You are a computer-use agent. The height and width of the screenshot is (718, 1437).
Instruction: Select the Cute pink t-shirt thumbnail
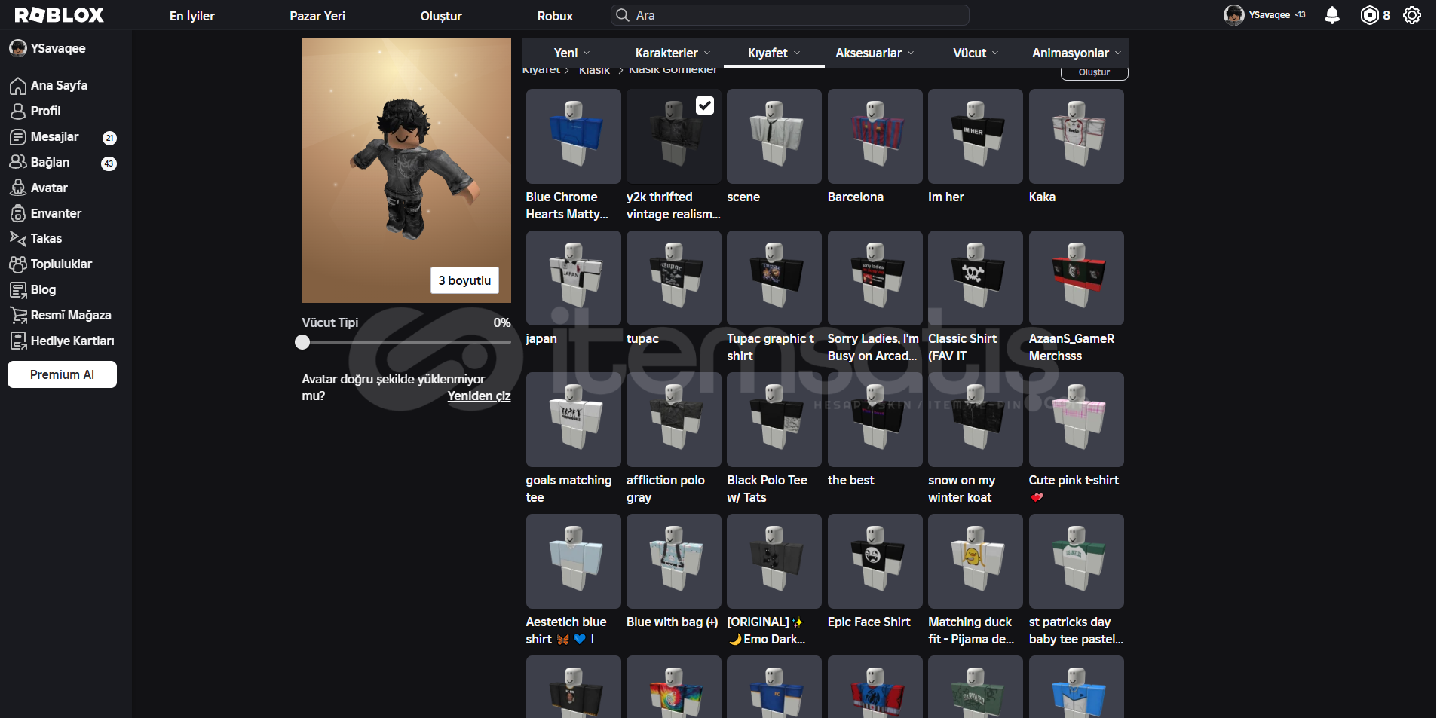tap(1076, 420)
